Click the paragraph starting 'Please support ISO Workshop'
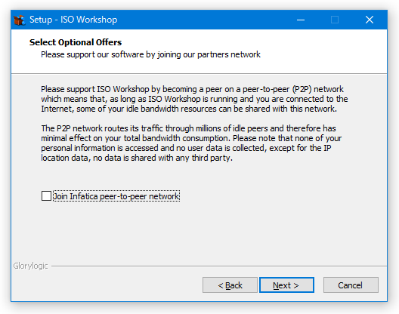Image resolution: width=399 pixels, height=314 pixels. click(x=194, y=99)
